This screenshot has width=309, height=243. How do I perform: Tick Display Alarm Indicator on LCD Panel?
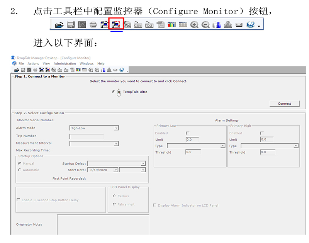(155, 205)
